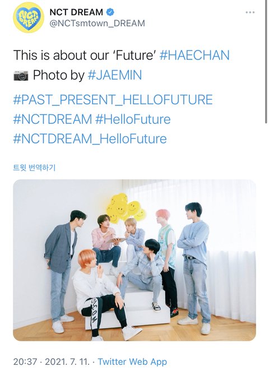Open the NCT DREAM profile avatar
Viewport: 269px width, 371px height.
point(29,18)
